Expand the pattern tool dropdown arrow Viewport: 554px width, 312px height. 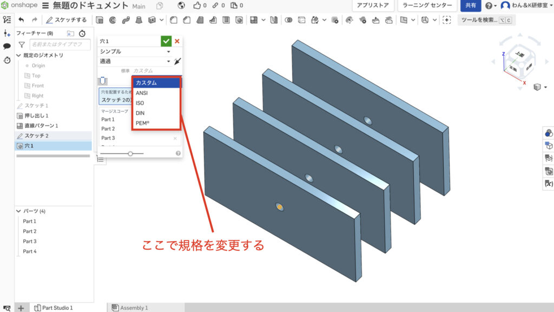[x=263, y=20]
